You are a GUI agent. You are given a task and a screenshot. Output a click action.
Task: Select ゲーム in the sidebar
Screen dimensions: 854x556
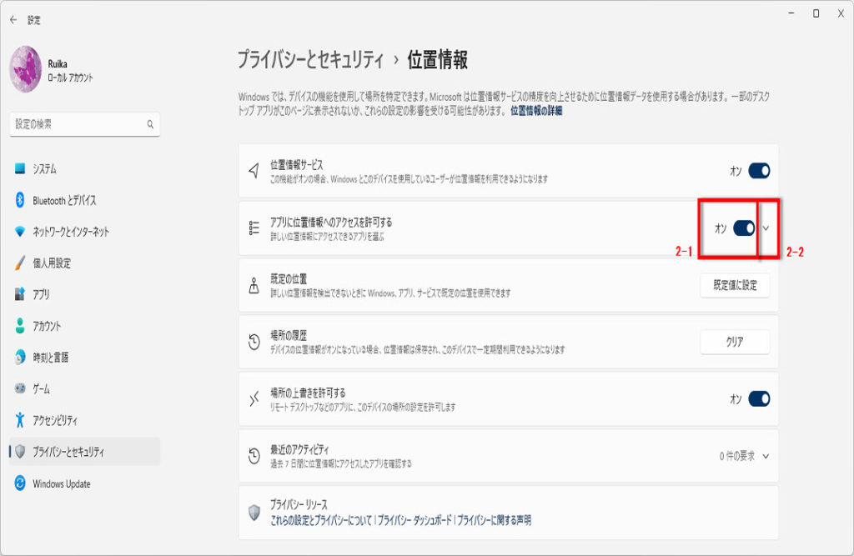(41, 388)
